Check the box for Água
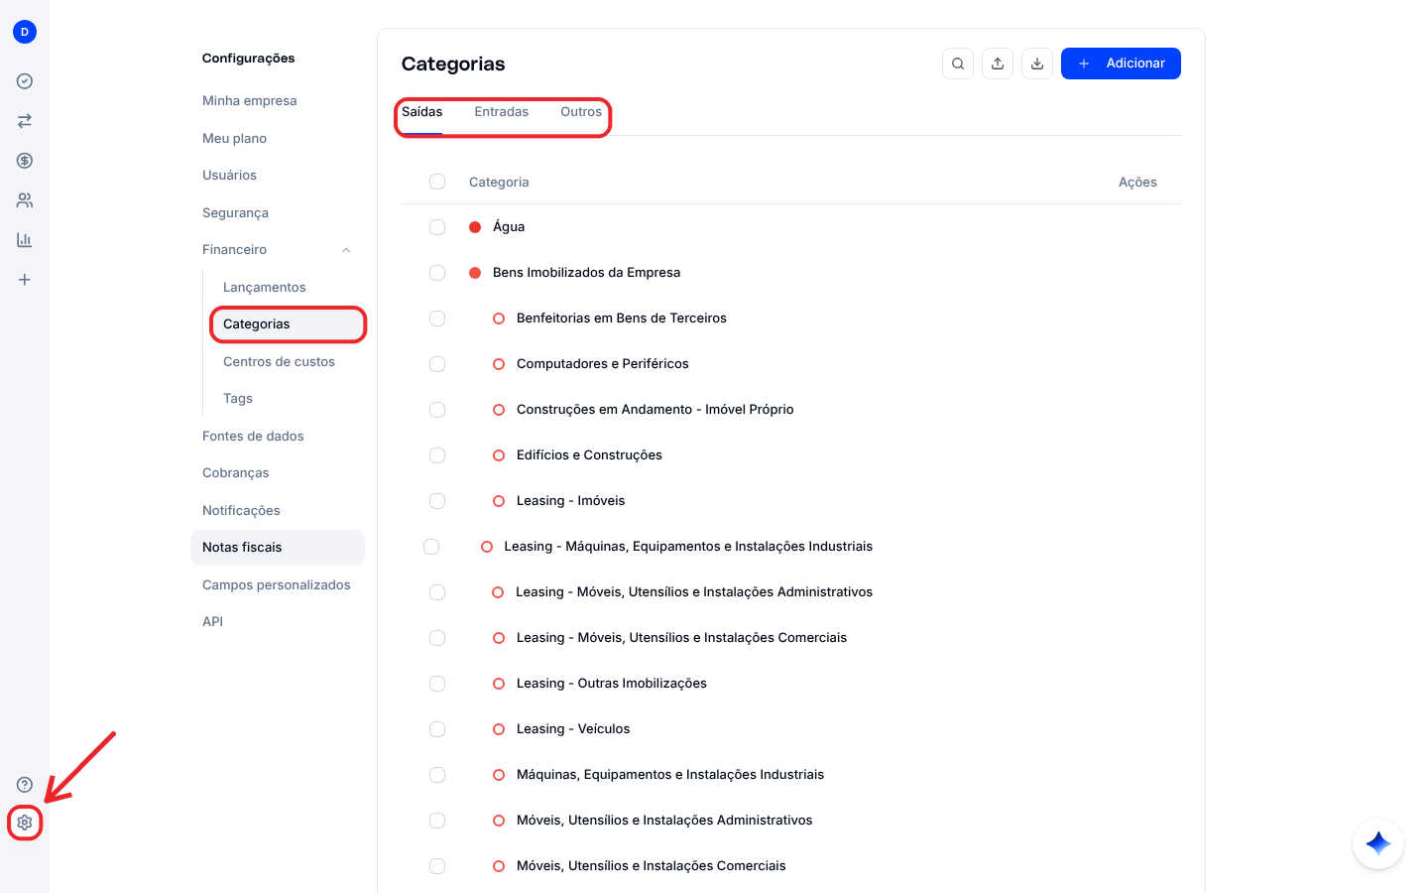Viewport: 1428px width, 893px height. (x=437, y=227)
